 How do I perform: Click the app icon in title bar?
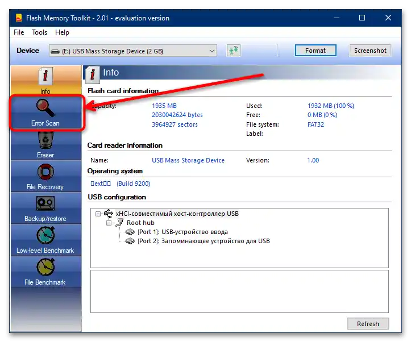coord(19,18)
